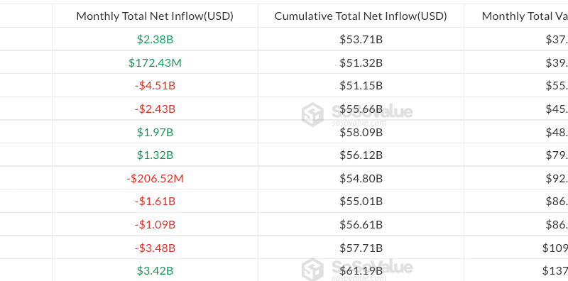The image size is (568, 281).
Task: Click the $51.32B cumulative inflow cell
Action: [x=361, y=62]
